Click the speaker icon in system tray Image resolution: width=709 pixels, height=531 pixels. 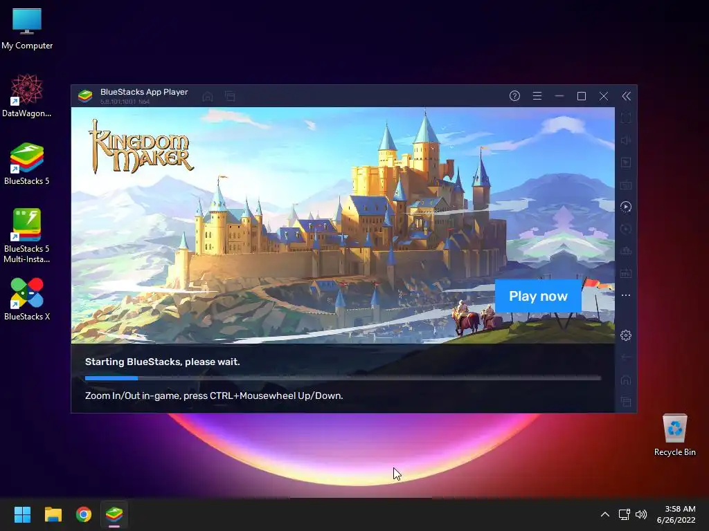(x=641, y=514)
